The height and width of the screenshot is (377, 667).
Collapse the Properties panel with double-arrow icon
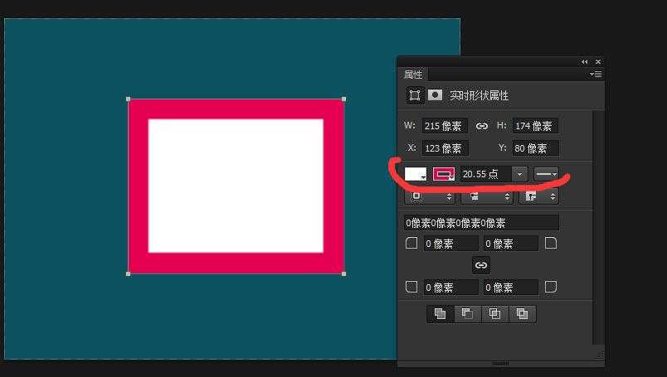pos(585,62)
